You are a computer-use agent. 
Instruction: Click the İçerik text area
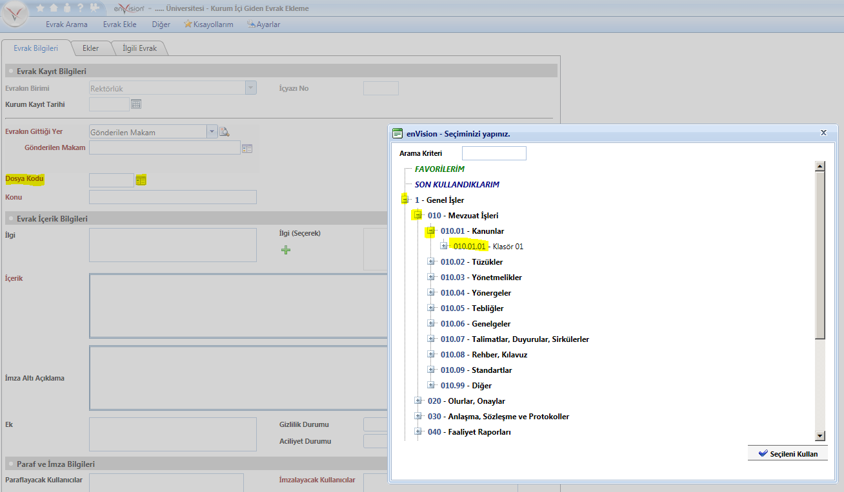click(x=238, y=306)
